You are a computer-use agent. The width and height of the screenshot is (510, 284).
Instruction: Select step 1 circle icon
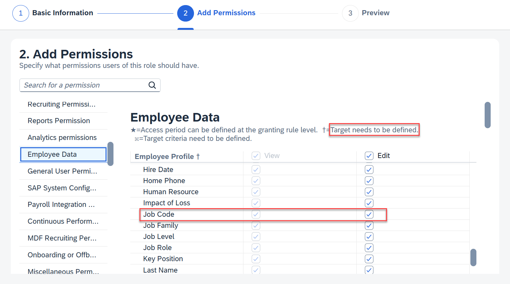[x=21, y=13]
